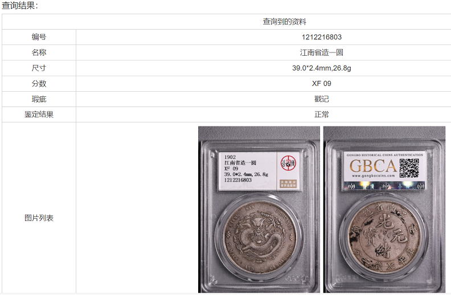
Task: Click the 瑕疵 row label
Action: [39, 99]
